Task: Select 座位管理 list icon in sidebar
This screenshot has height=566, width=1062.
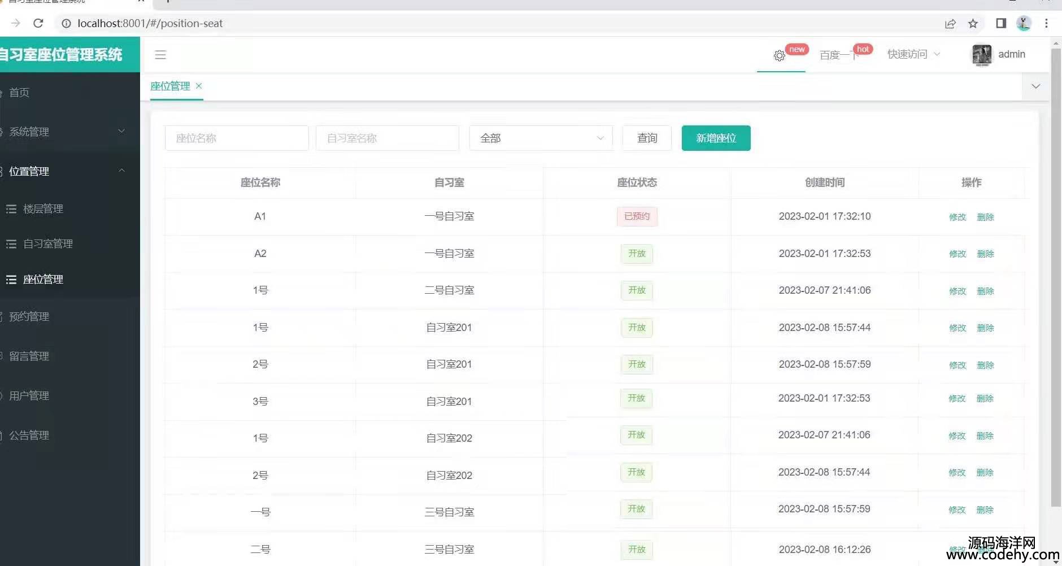Action: 11,280
